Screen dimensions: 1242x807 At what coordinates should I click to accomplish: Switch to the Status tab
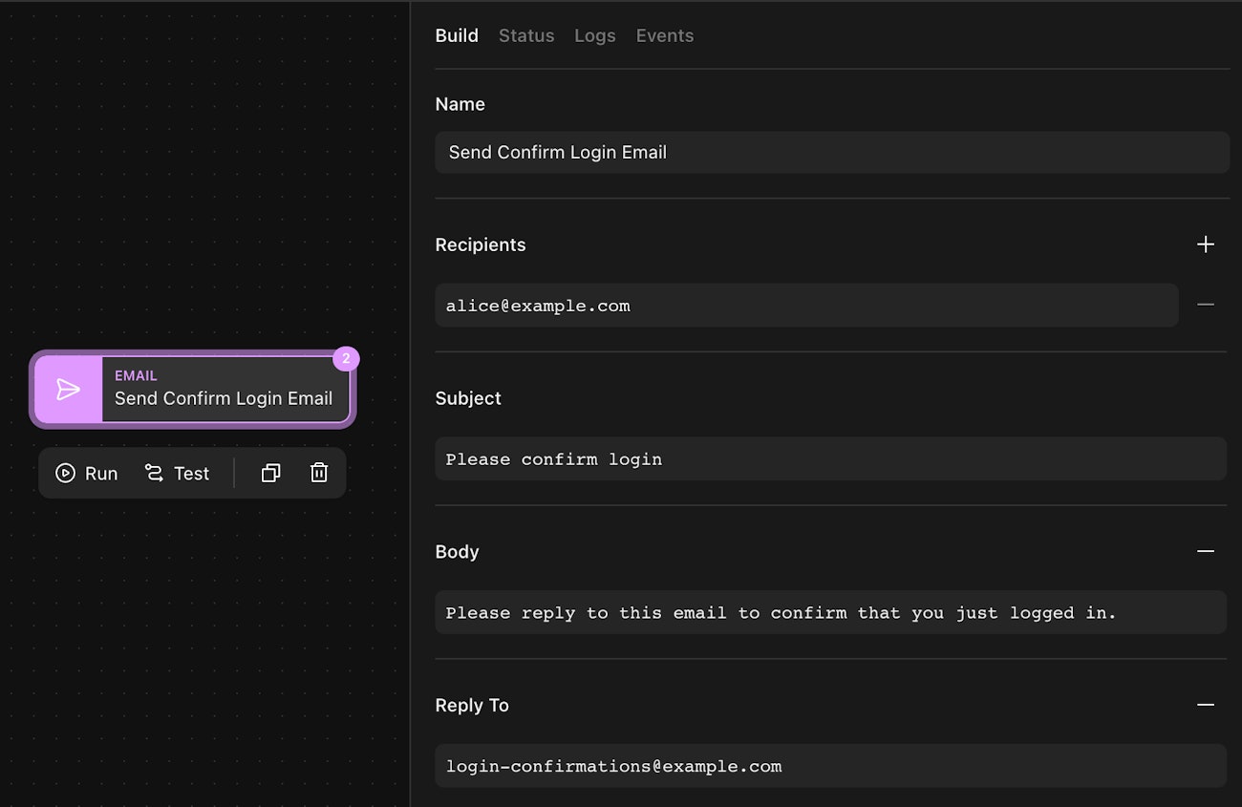(x=526, y=35)
